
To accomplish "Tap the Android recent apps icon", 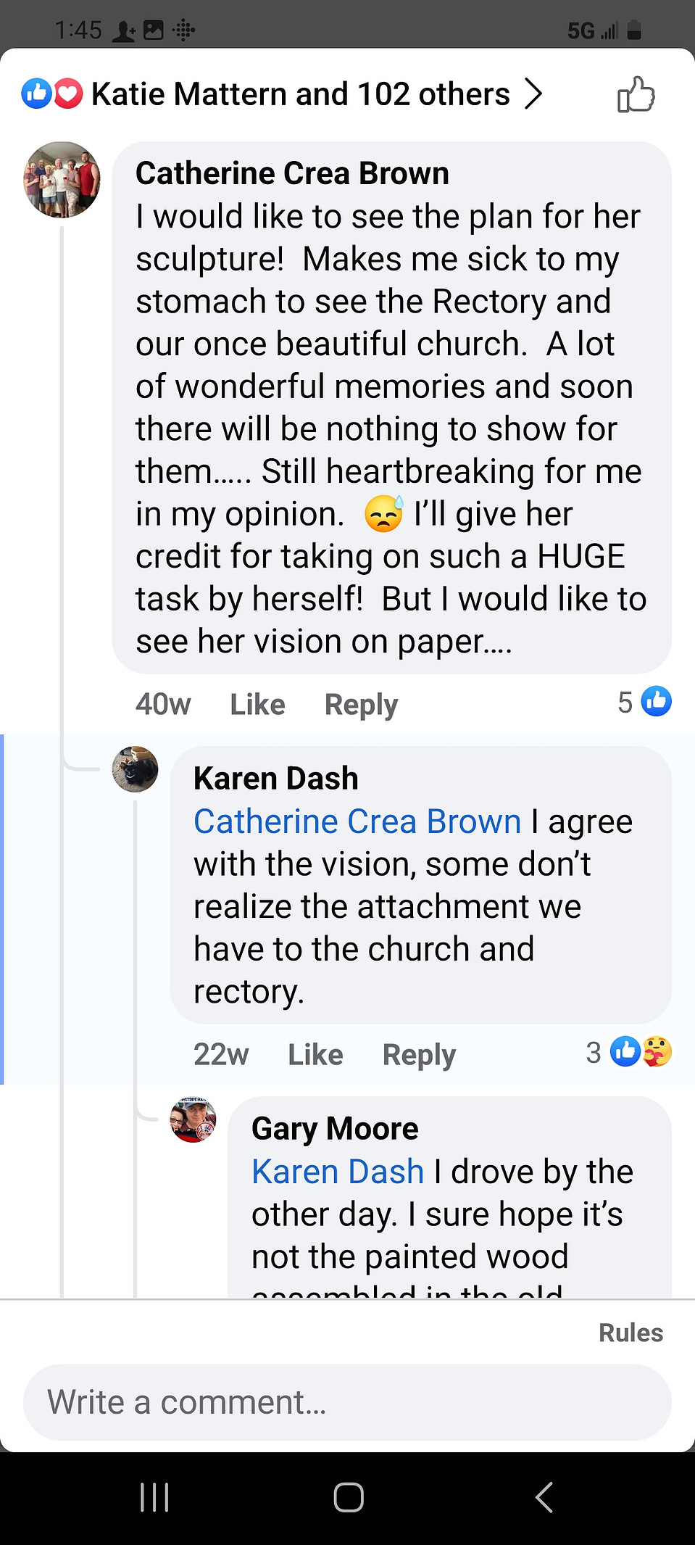I will click(x=154, y=1497).
